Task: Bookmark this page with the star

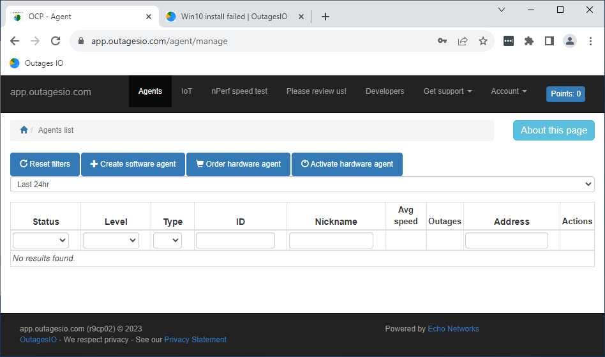Action: 482,41
